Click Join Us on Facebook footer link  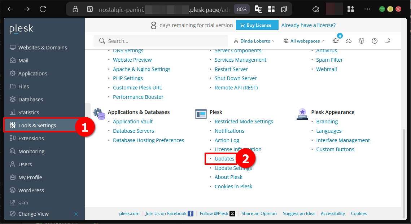pos(169,214)
